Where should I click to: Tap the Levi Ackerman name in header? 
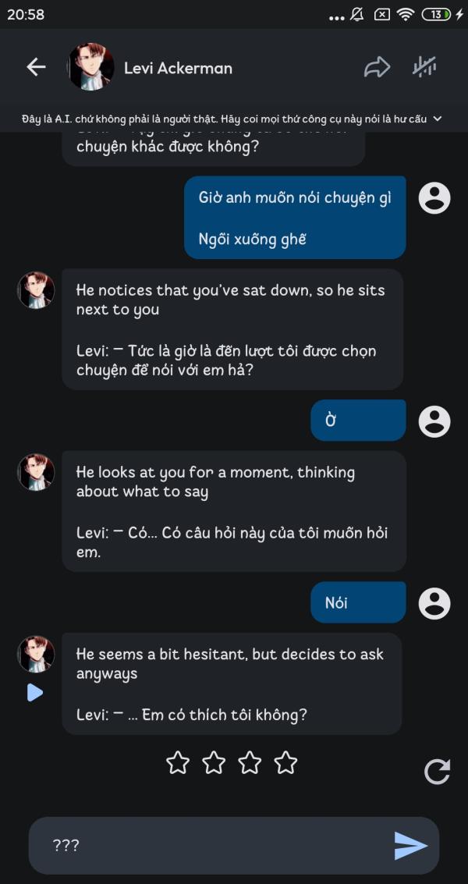(x=178, y=68)
